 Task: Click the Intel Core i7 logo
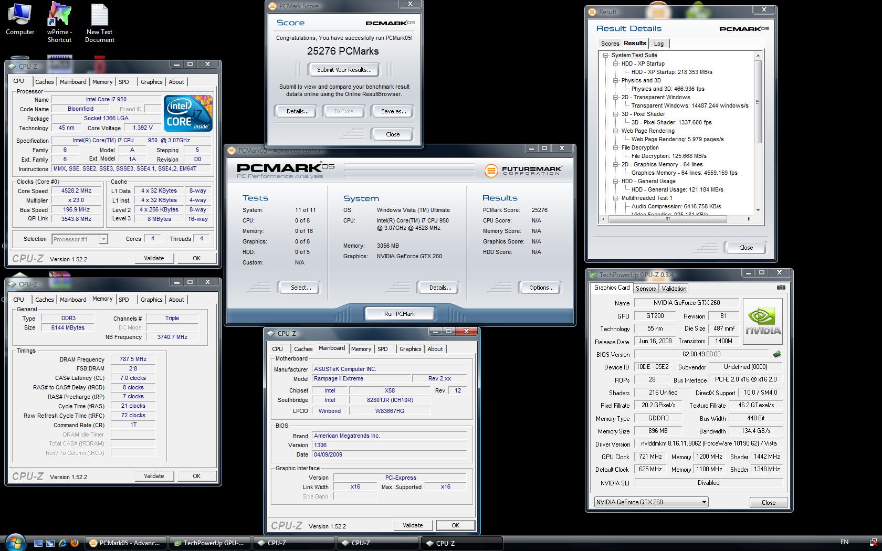point(188,113)
